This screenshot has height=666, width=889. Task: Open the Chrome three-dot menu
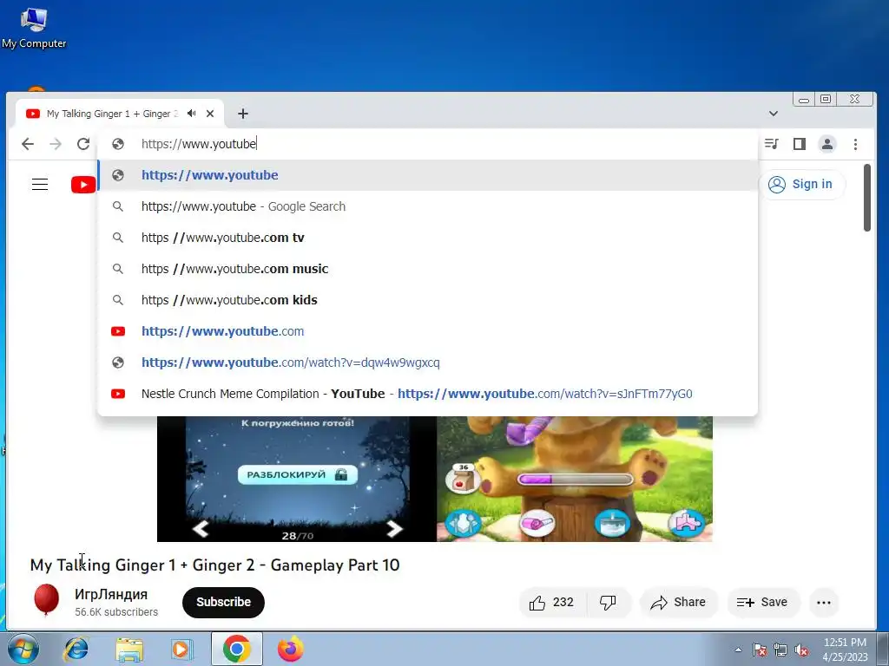pyautogui.click(x=855, y=144)
